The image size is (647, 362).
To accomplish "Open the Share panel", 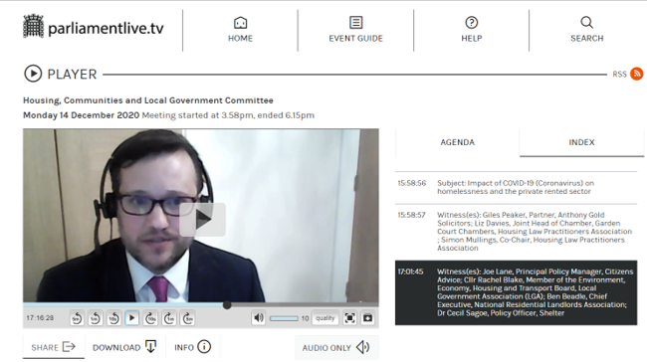I will (x=54, y=347).
